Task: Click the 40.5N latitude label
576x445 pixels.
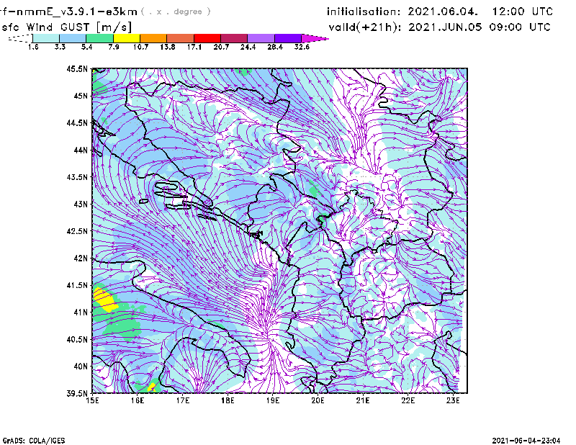Action: pos(77,339)
